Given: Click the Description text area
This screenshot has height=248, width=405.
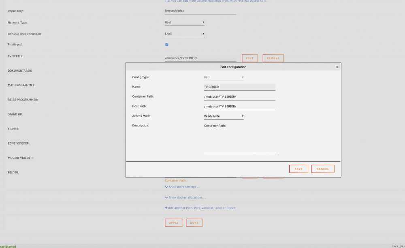Looking at the screenshot, I should [x=240, y=138].
